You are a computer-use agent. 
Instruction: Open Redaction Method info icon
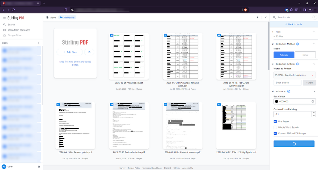298,44
